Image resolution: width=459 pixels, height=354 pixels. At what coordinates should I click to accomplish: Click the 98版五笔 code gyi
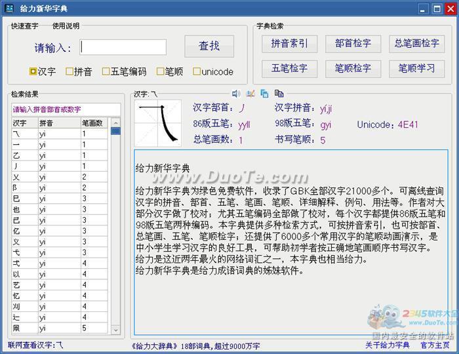pyautogui.click(x=326, y=125)
